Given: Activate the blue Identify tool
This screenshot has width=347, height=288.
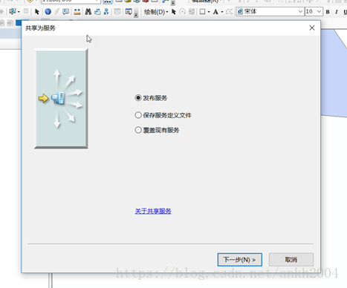Looking at the screenshot, I should 48,12.
